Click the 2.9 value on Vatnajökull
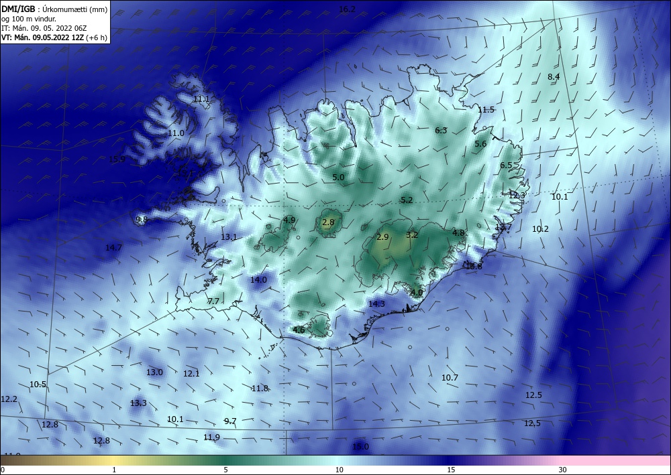This screenshot has height=475, width=671. pos(382,236)
